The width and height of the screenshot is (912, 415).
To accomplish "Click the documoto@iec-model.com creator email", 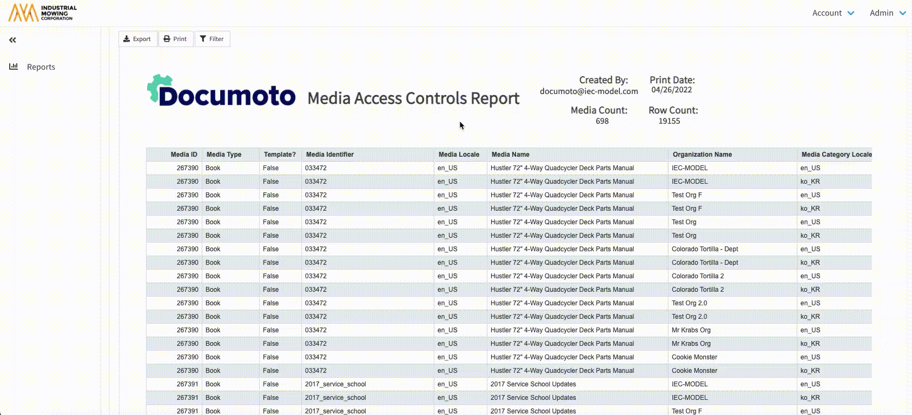I will click(589, 91).
